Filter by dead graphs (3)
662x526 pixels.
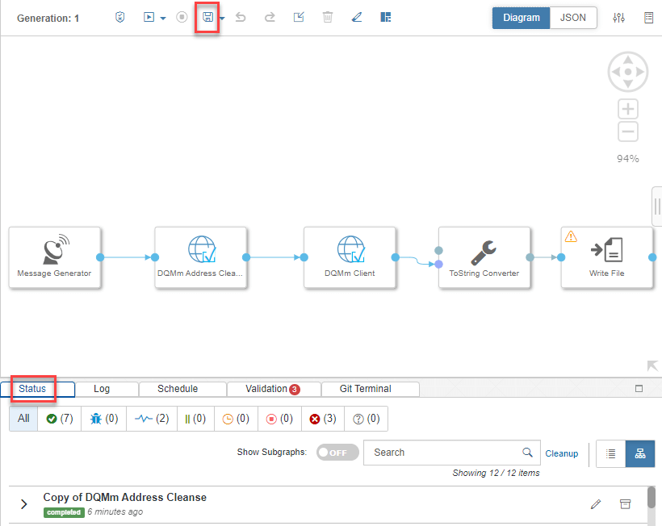(x=323, y=419)
